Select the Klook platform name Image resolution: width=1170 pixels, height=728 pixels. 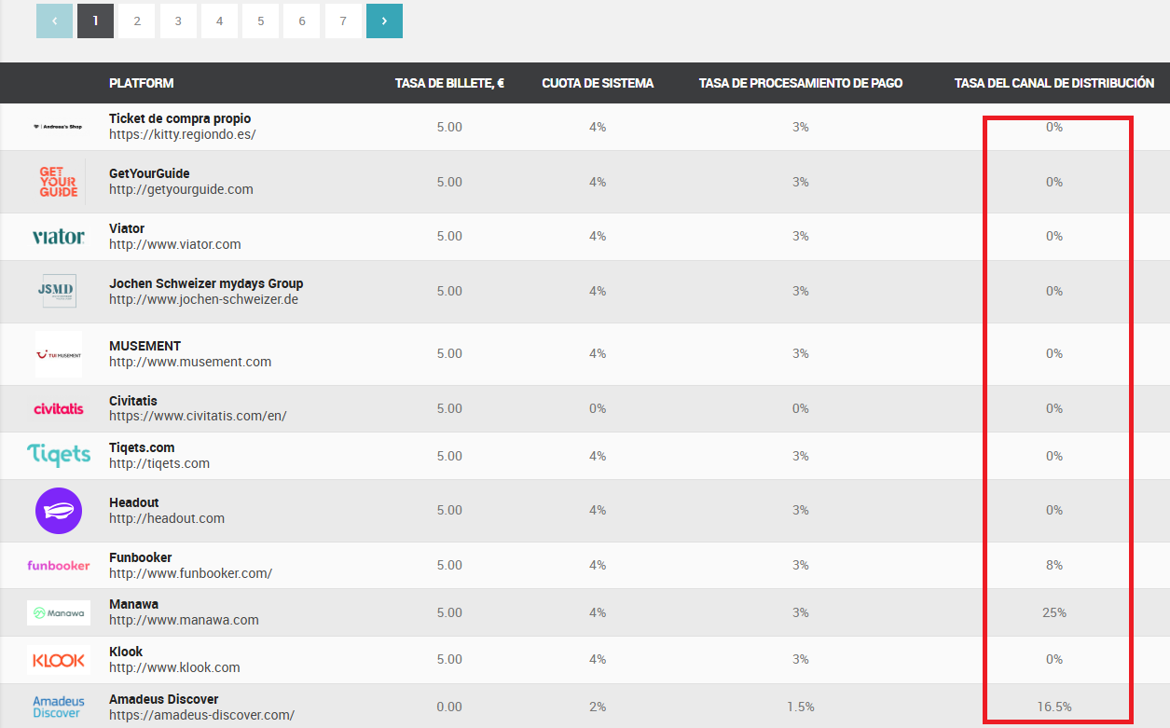click(126, 652)
